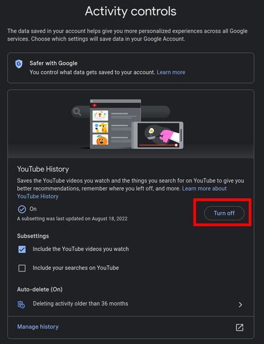Open Manage history link
The image size is (264, 344).
38,327
